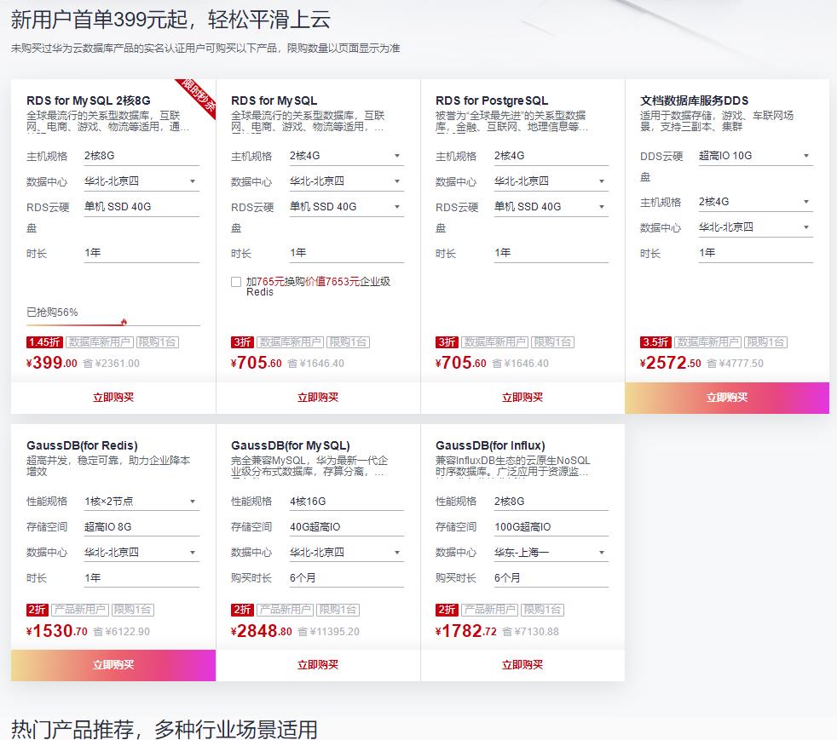This screenshot has height=740, width=837.
Task: Click 省¥2361.00 savings text
Action: pos(112,364)
